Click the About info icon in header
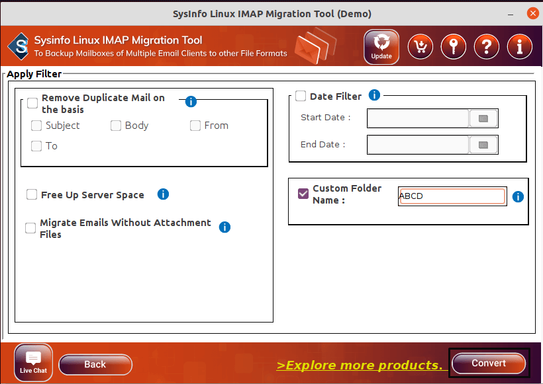Screen dimensions: 543x384 (x=519, y=47)
